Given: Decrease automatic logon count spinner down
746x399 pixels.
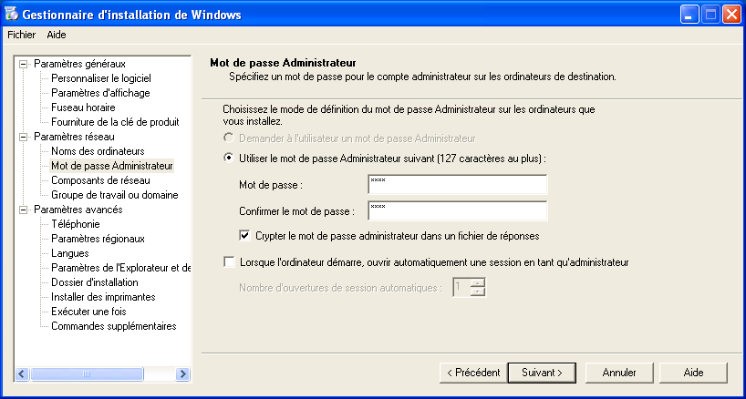Looking at the screenshot, I should [x=478, y=292].
